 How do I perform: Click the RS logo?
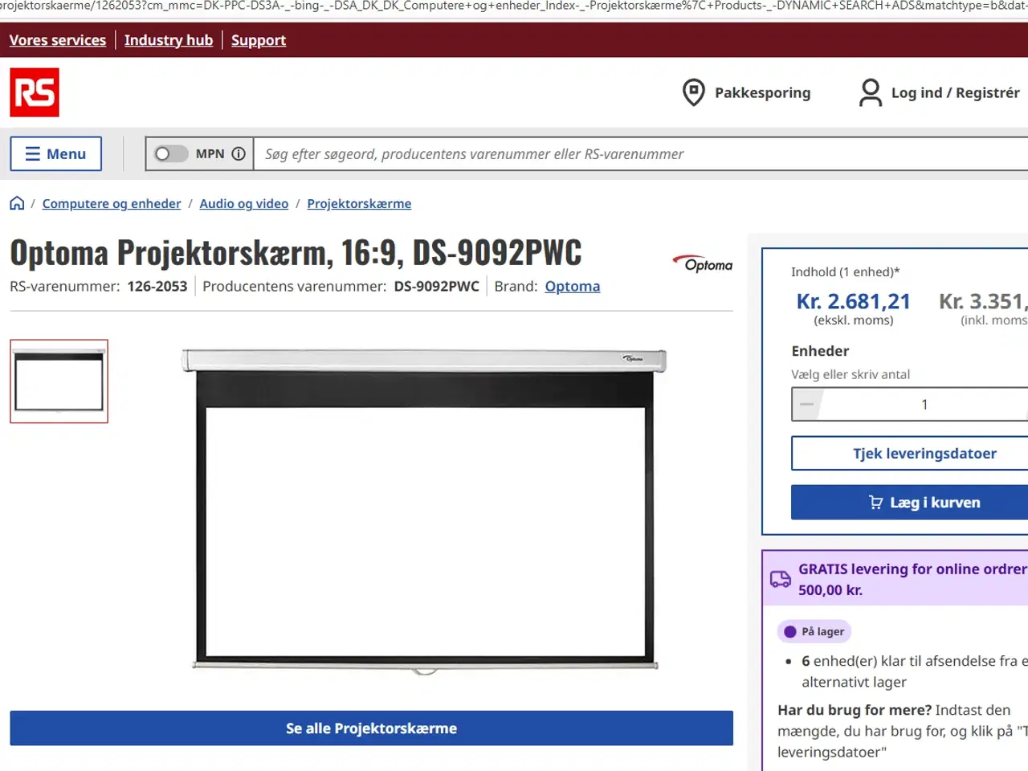pyautogui.click(x=35, y=92)
